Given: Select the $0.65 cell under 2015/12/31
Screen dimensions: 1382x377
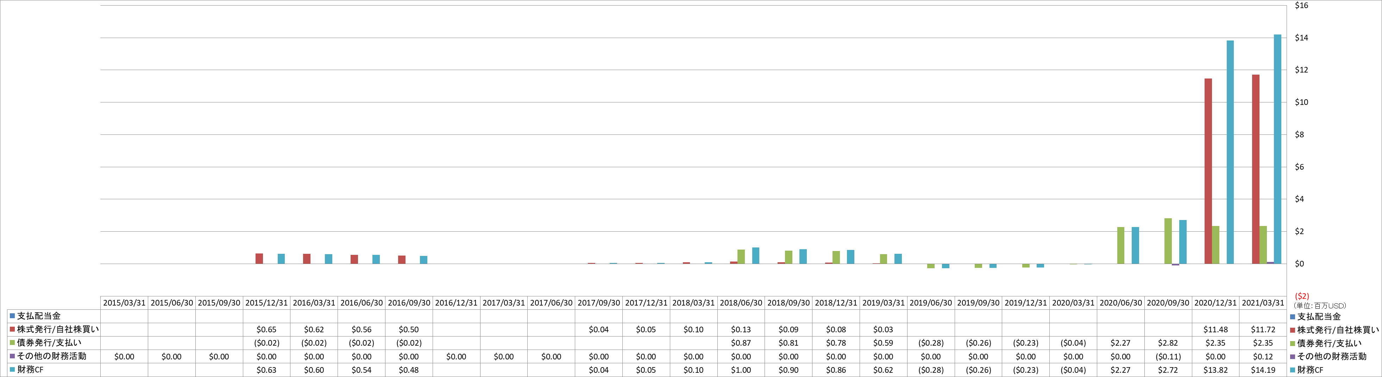Looking at the screenshot, I should click(266, 330).
